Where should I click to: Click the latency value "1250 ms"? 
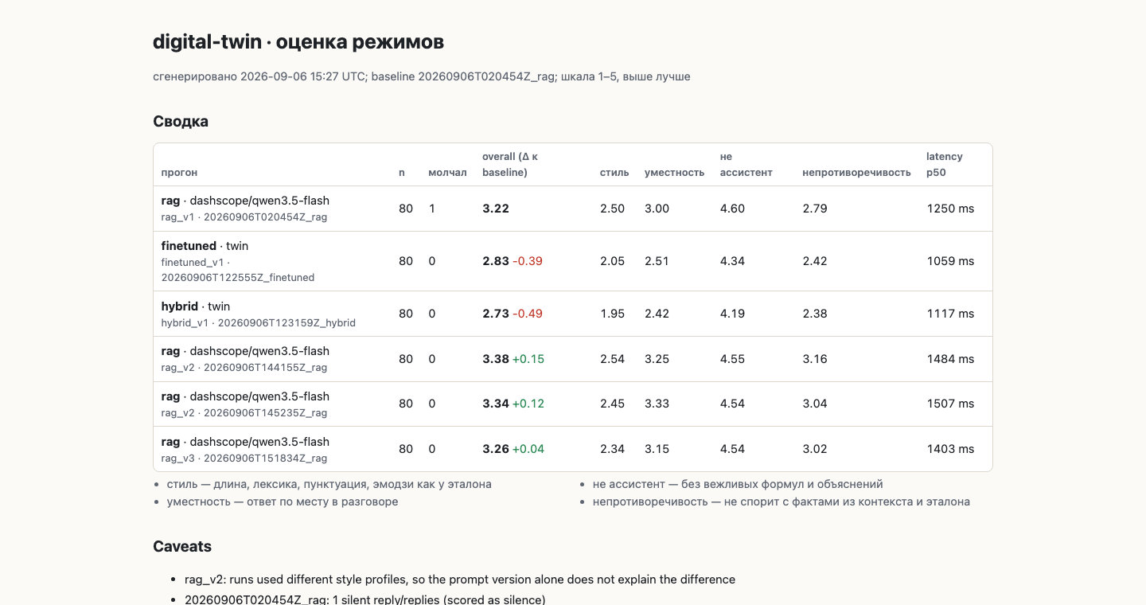(951, 209)
